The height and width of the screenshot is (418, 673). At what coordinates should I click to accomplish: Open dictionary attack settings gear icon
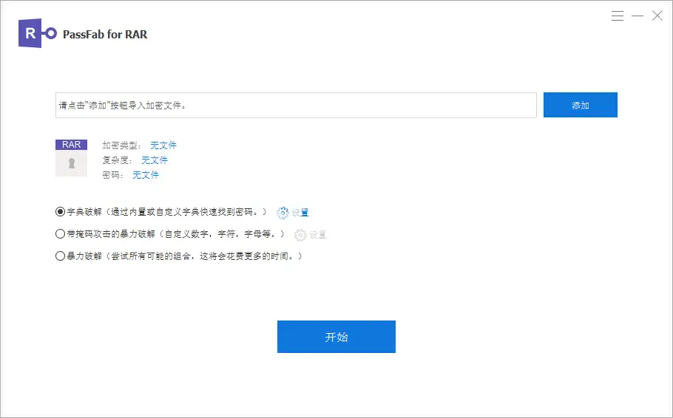(x=283, y=213)
